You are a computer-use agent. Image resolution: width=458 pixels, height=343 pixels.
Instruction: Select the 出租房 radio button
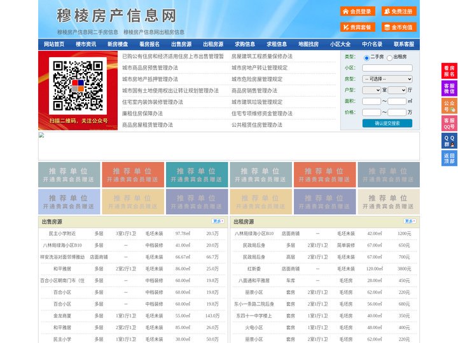click(x=389, y=58)
